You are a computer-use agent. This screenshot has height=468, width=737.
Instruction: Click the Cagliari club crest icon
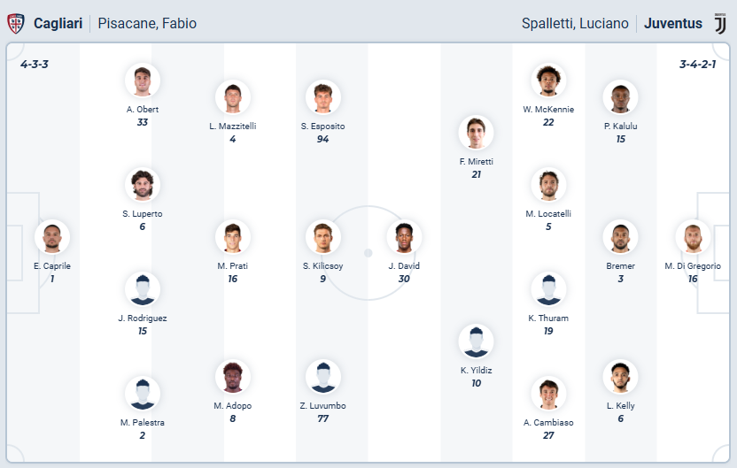point(16,23)
